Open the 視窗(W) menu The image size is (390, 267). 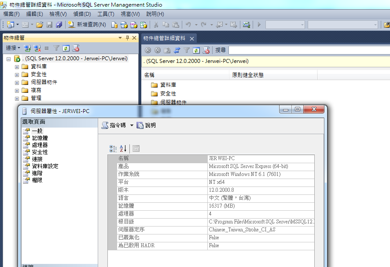(130, 14)
